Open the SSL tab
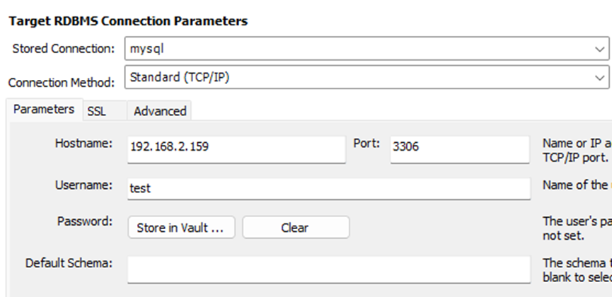Screen dimensions: 612x297 96,111
